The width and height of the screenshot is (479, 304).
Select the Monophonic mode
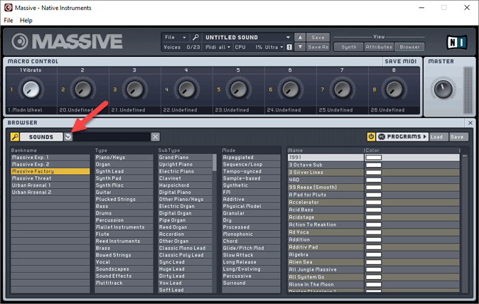pyautogui.click(x=251, y=234)
